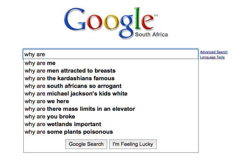Pick 'why are the kardashians famous' suggestion

pos(70,78)
